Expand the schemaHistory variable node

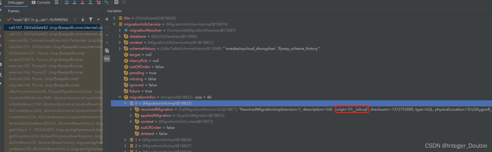(x=120, y=49)
